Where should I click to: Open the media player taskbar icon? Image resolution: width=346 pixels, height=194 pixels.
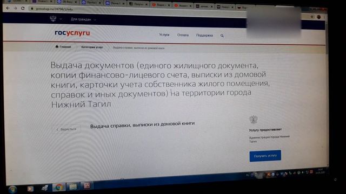[30, 189]
